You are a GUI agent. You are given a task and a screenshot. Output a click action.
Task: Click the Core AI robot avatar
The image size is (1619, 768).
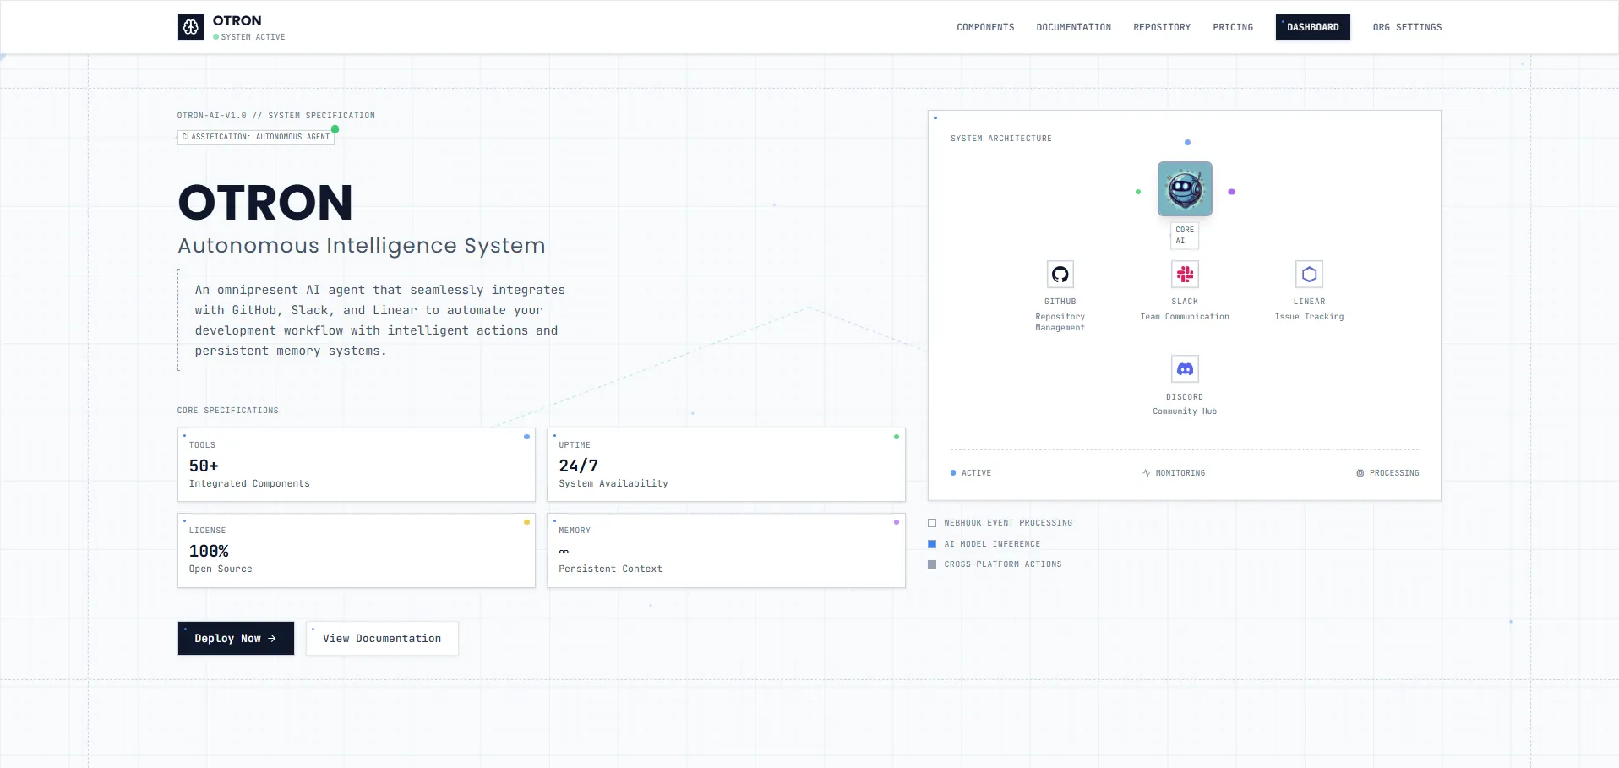point(1184,189)
